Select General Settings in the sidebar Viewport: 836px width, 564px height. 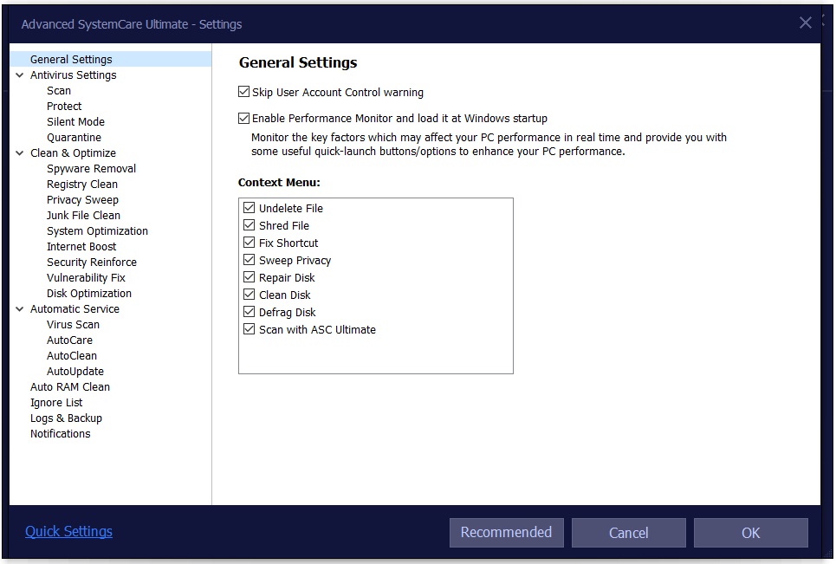click(110, 59)
